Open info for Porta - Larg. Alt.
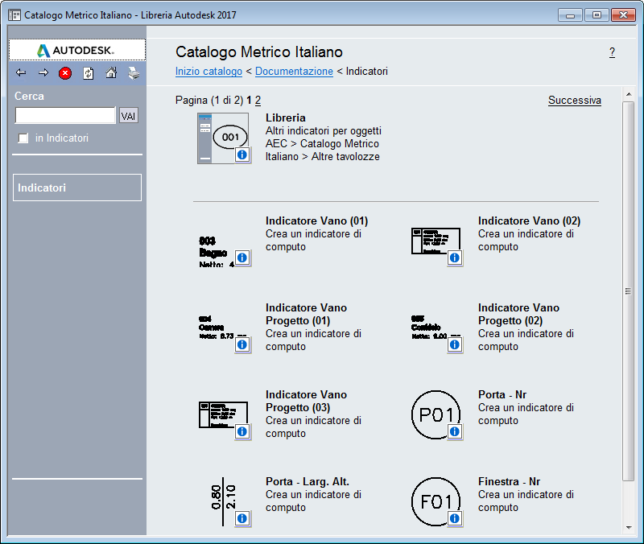This screenshot has width=644, height=544. click(242, 518)
